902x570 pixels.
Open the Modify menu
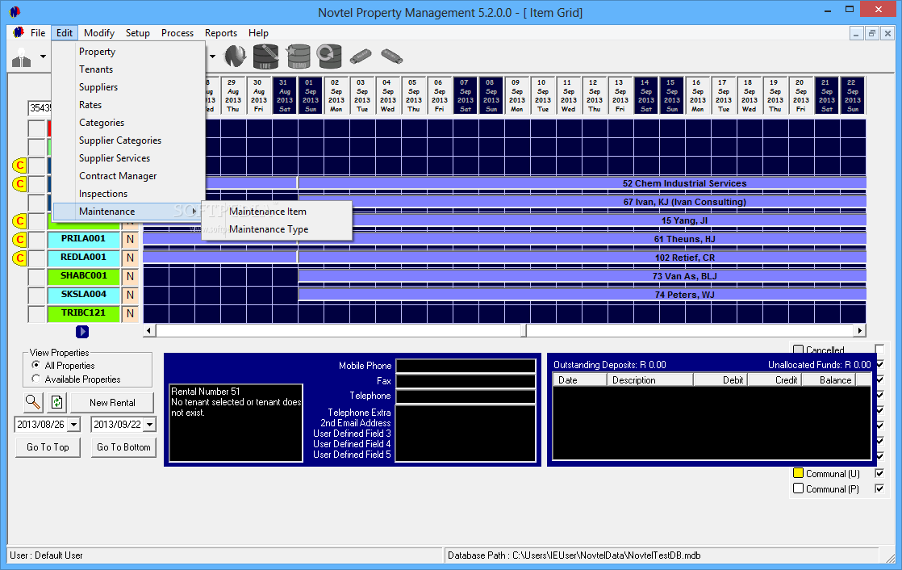tap(99, 33)
